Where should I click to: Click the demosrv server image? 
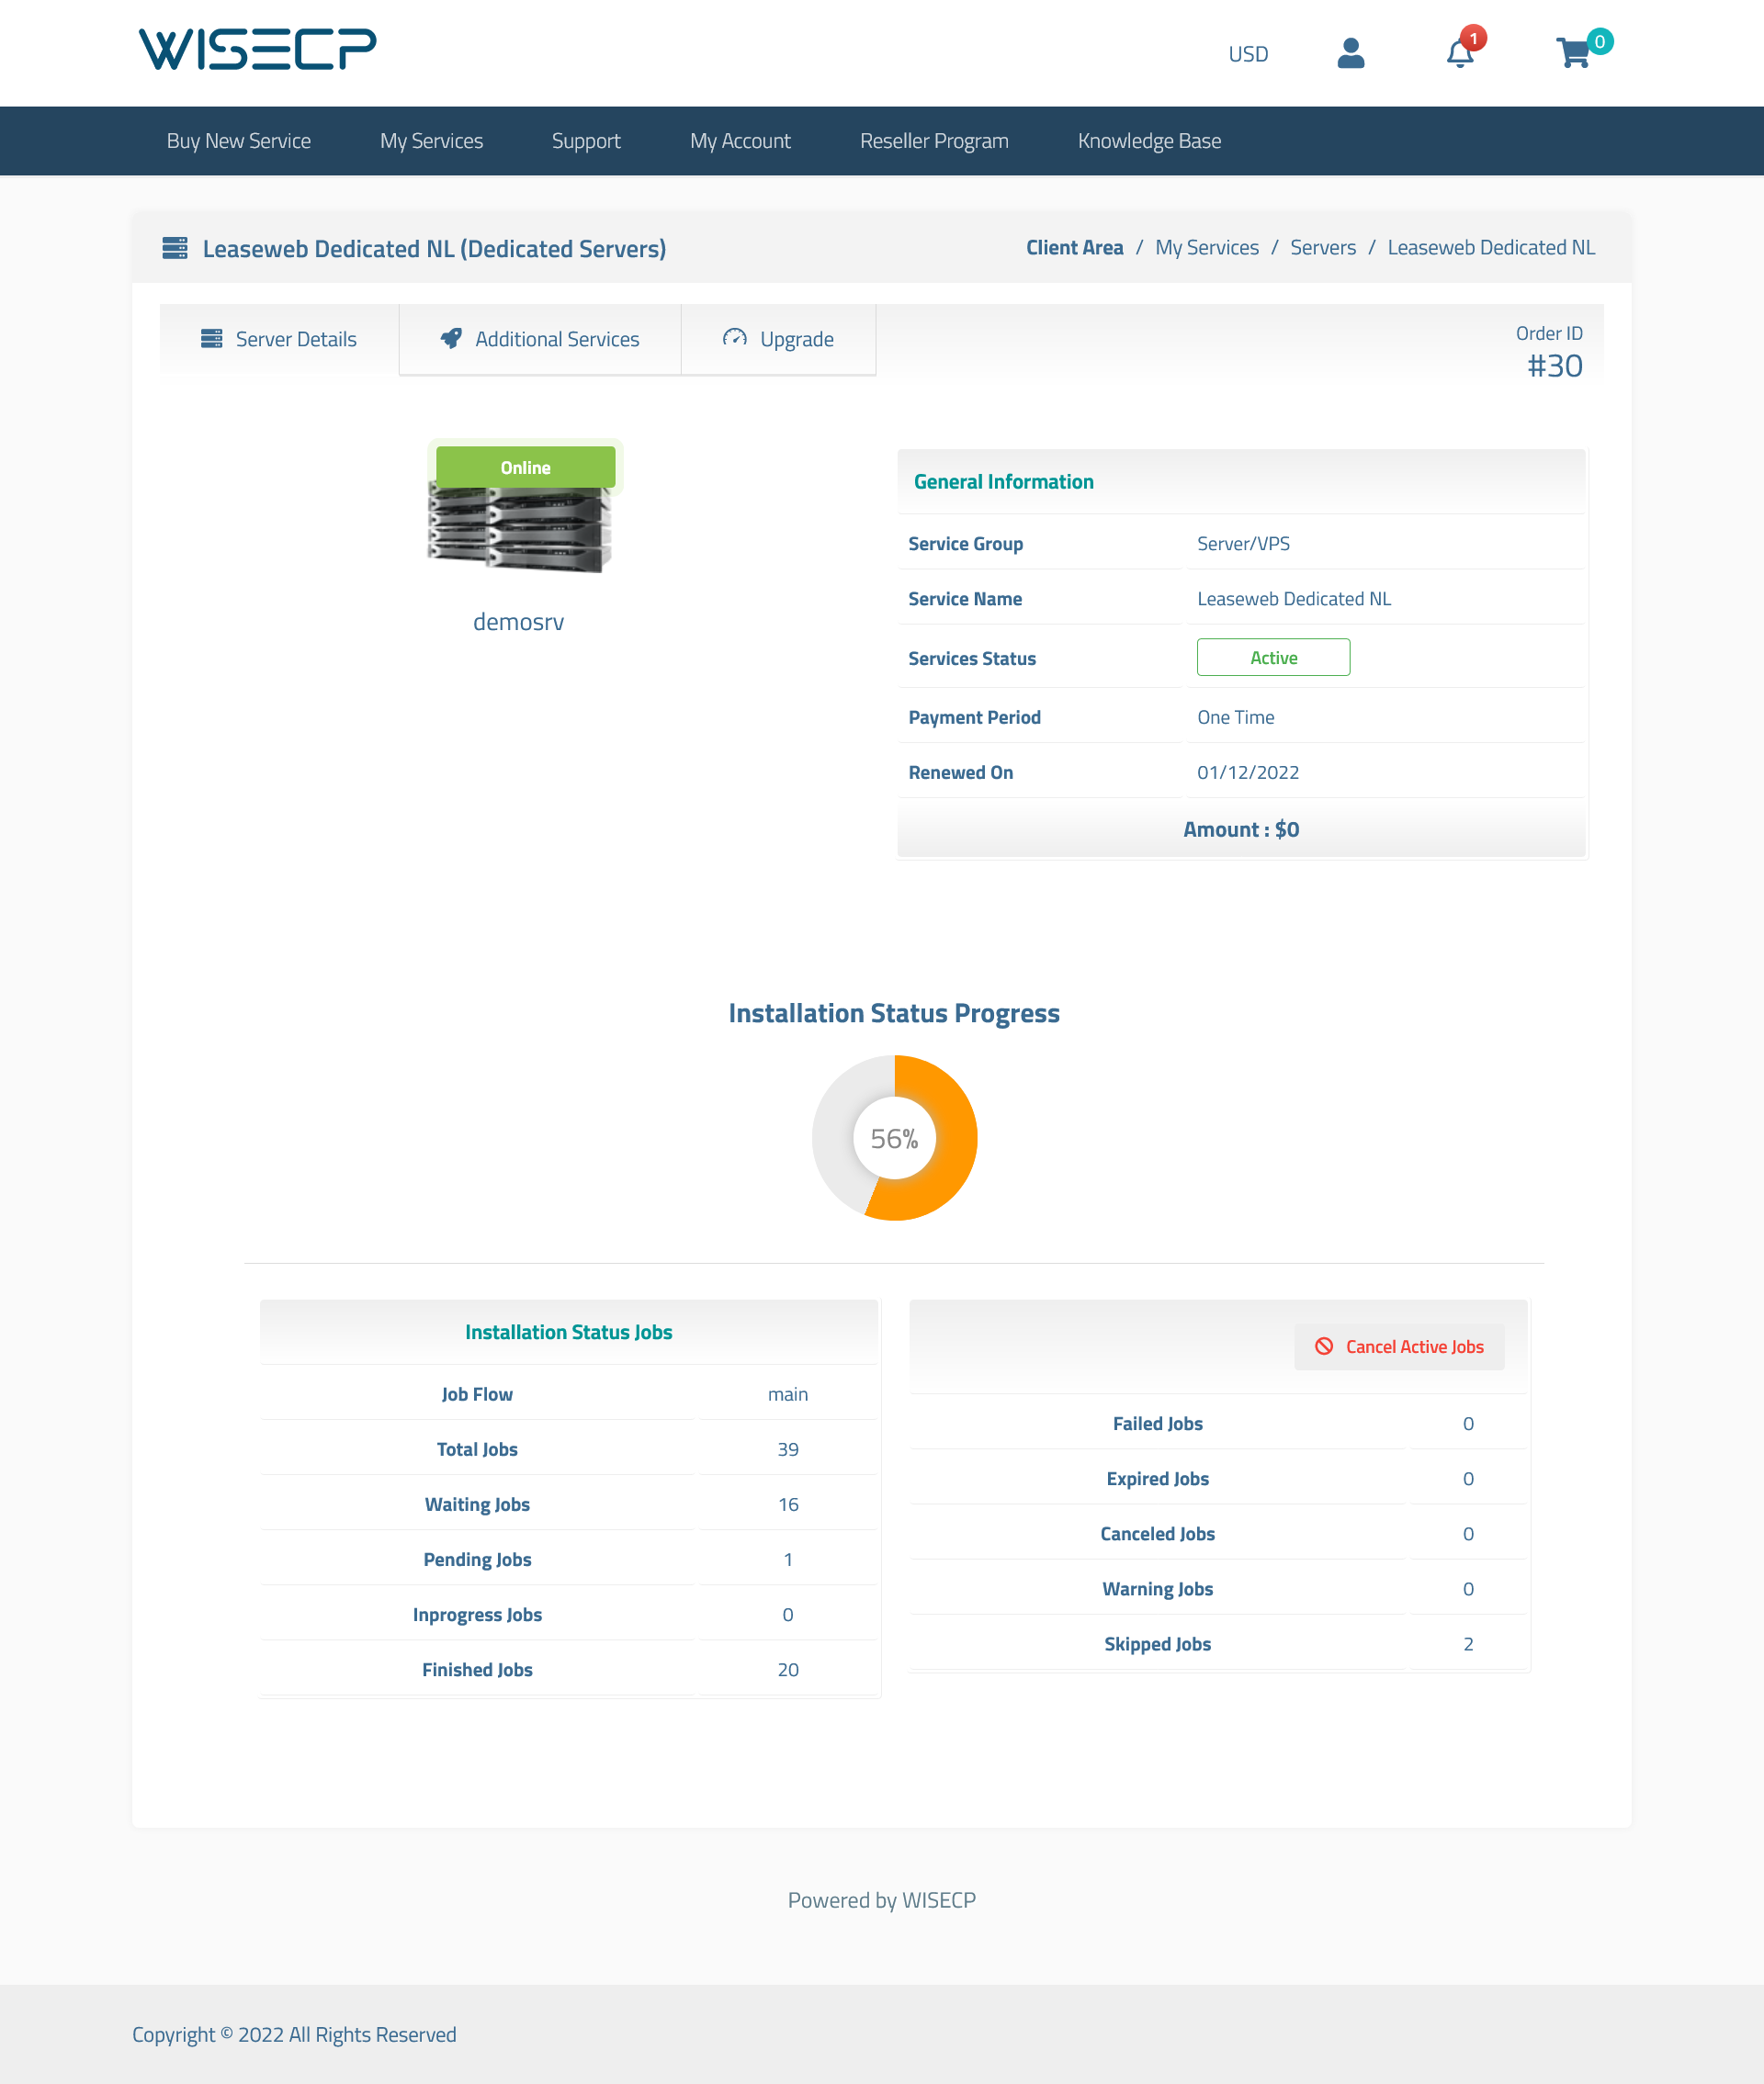(519, 529)
